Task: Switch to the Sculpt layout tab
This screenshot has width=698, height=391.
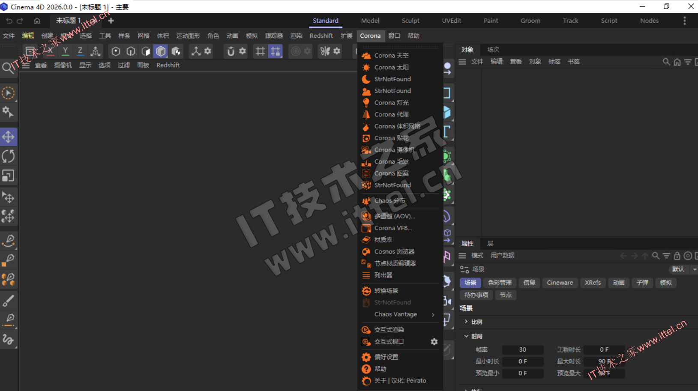Action: pos(410,21)
